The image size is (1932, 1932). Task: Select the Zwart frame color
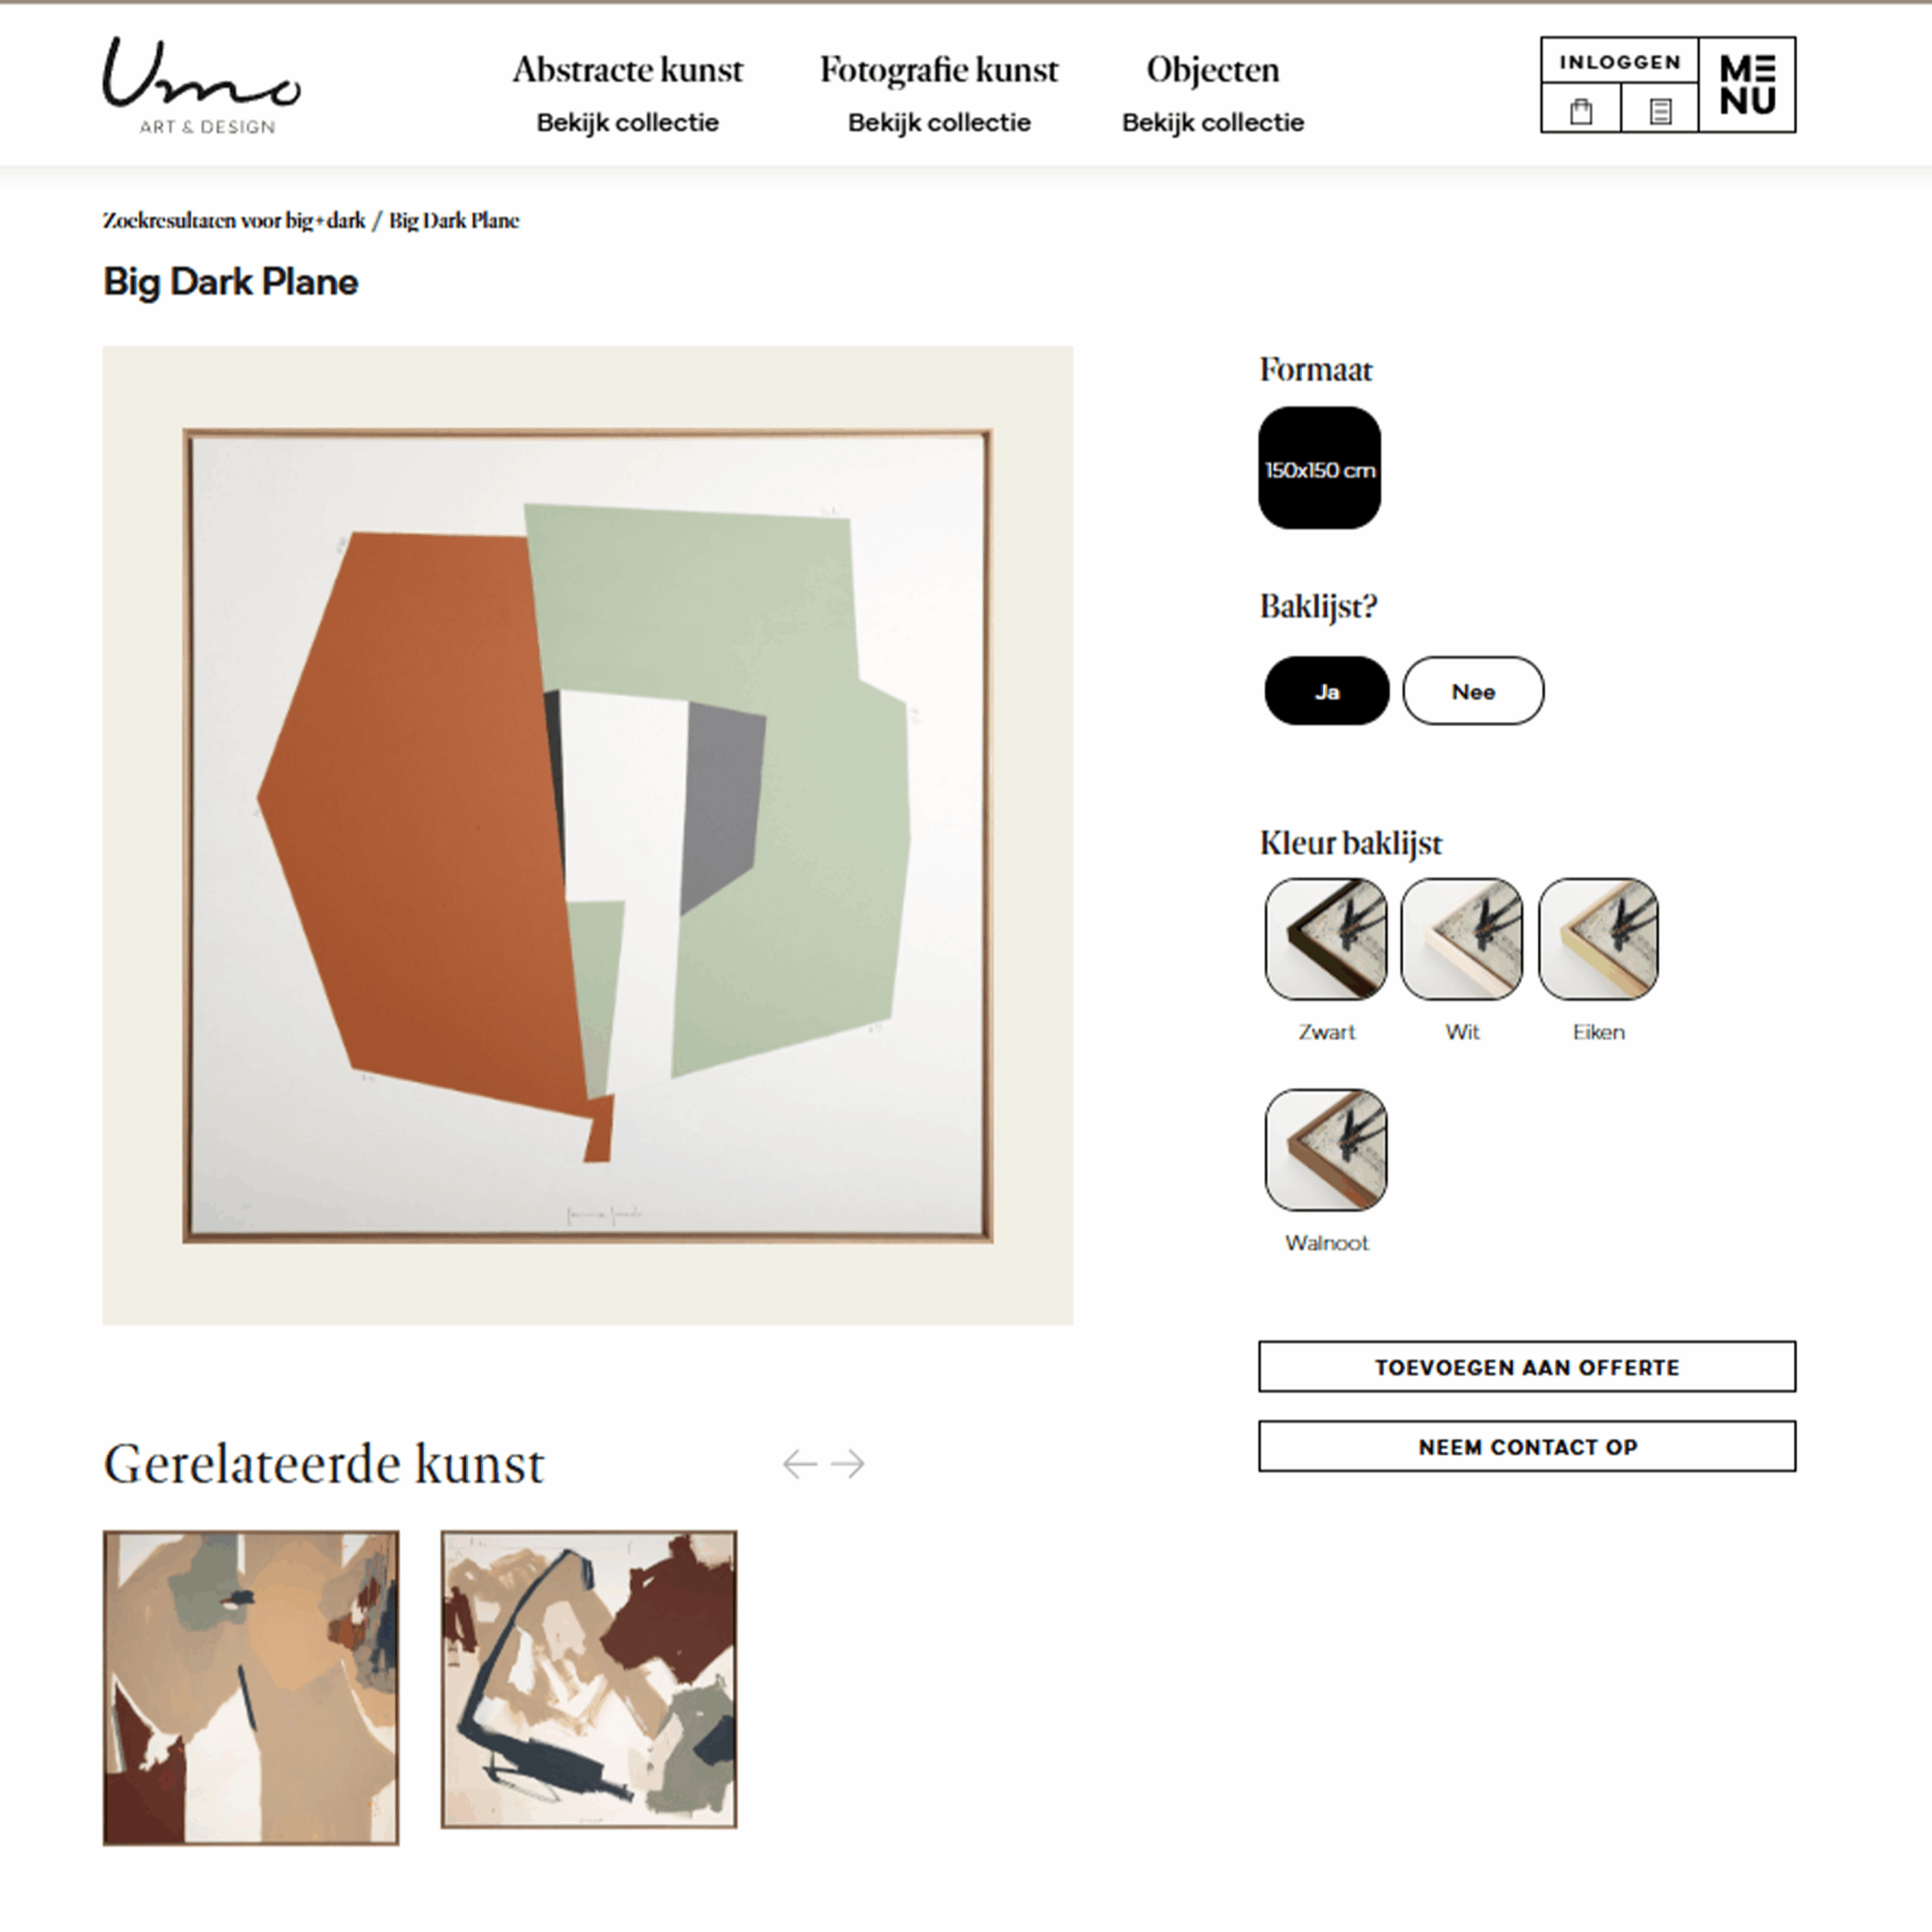(x=1326, y=939)
